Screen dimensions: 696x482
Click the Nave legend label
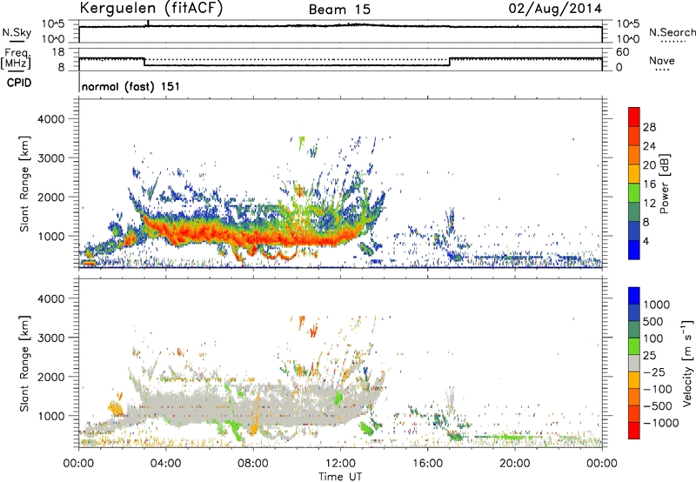[662, 61]
